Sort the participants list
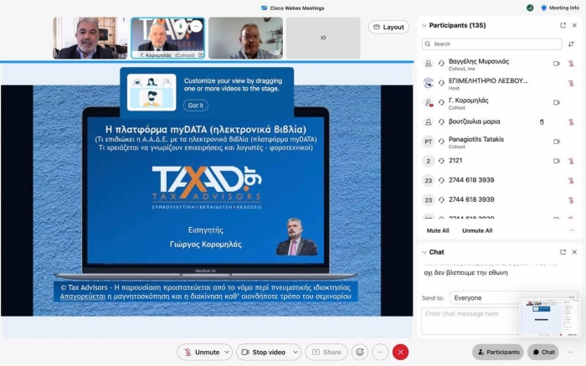This screenshot has width=586, height=366. [572, 44]
